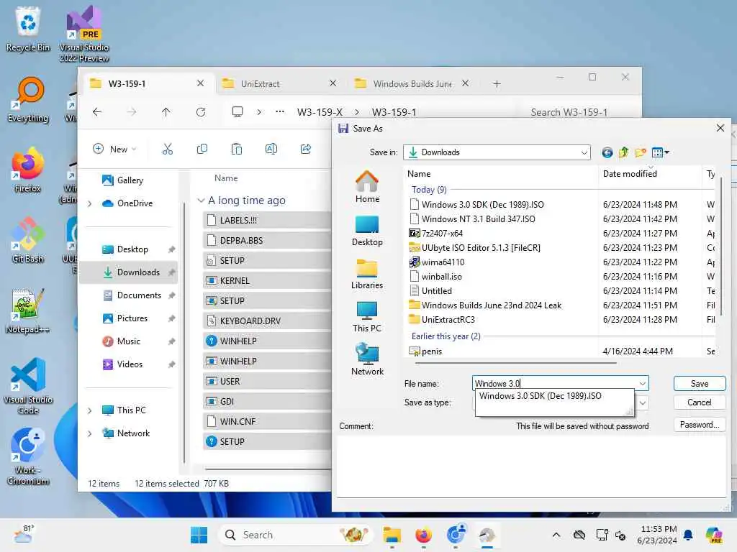Switch to the UniExtract Explorer tab
The width and height of the screenshot is (737, 552).
280,83
